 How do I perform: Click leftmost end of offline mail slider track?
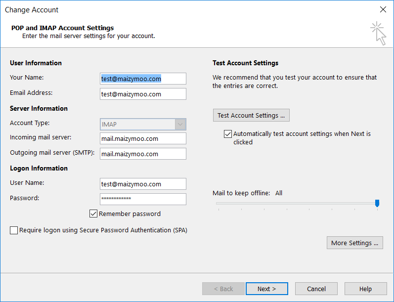pos(218,203)
